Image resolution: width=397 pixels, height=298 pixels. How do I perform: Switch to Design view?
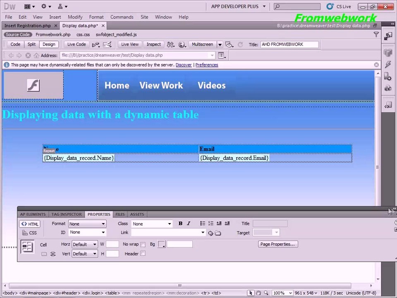click(49, 44)
